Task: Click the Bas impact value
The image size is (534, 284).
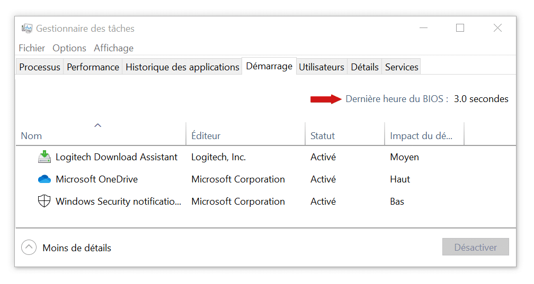Action: [x=397, y=201]
